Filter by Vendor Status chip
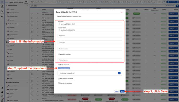 70,2
